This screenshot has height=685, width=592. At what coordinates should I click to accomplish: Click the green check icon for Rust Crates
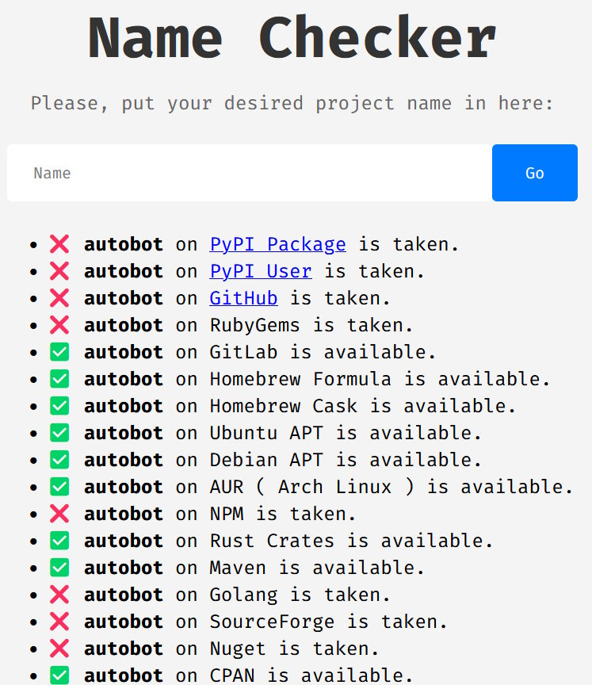coord(59,541)
